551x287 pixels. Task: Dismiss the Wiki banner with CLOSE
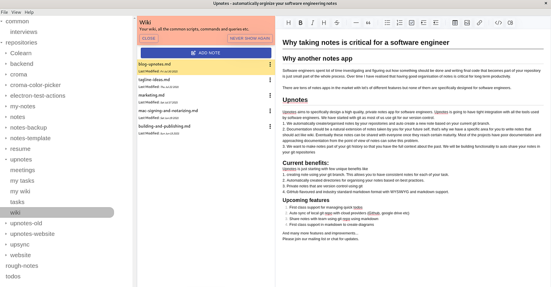pos(149,38)
